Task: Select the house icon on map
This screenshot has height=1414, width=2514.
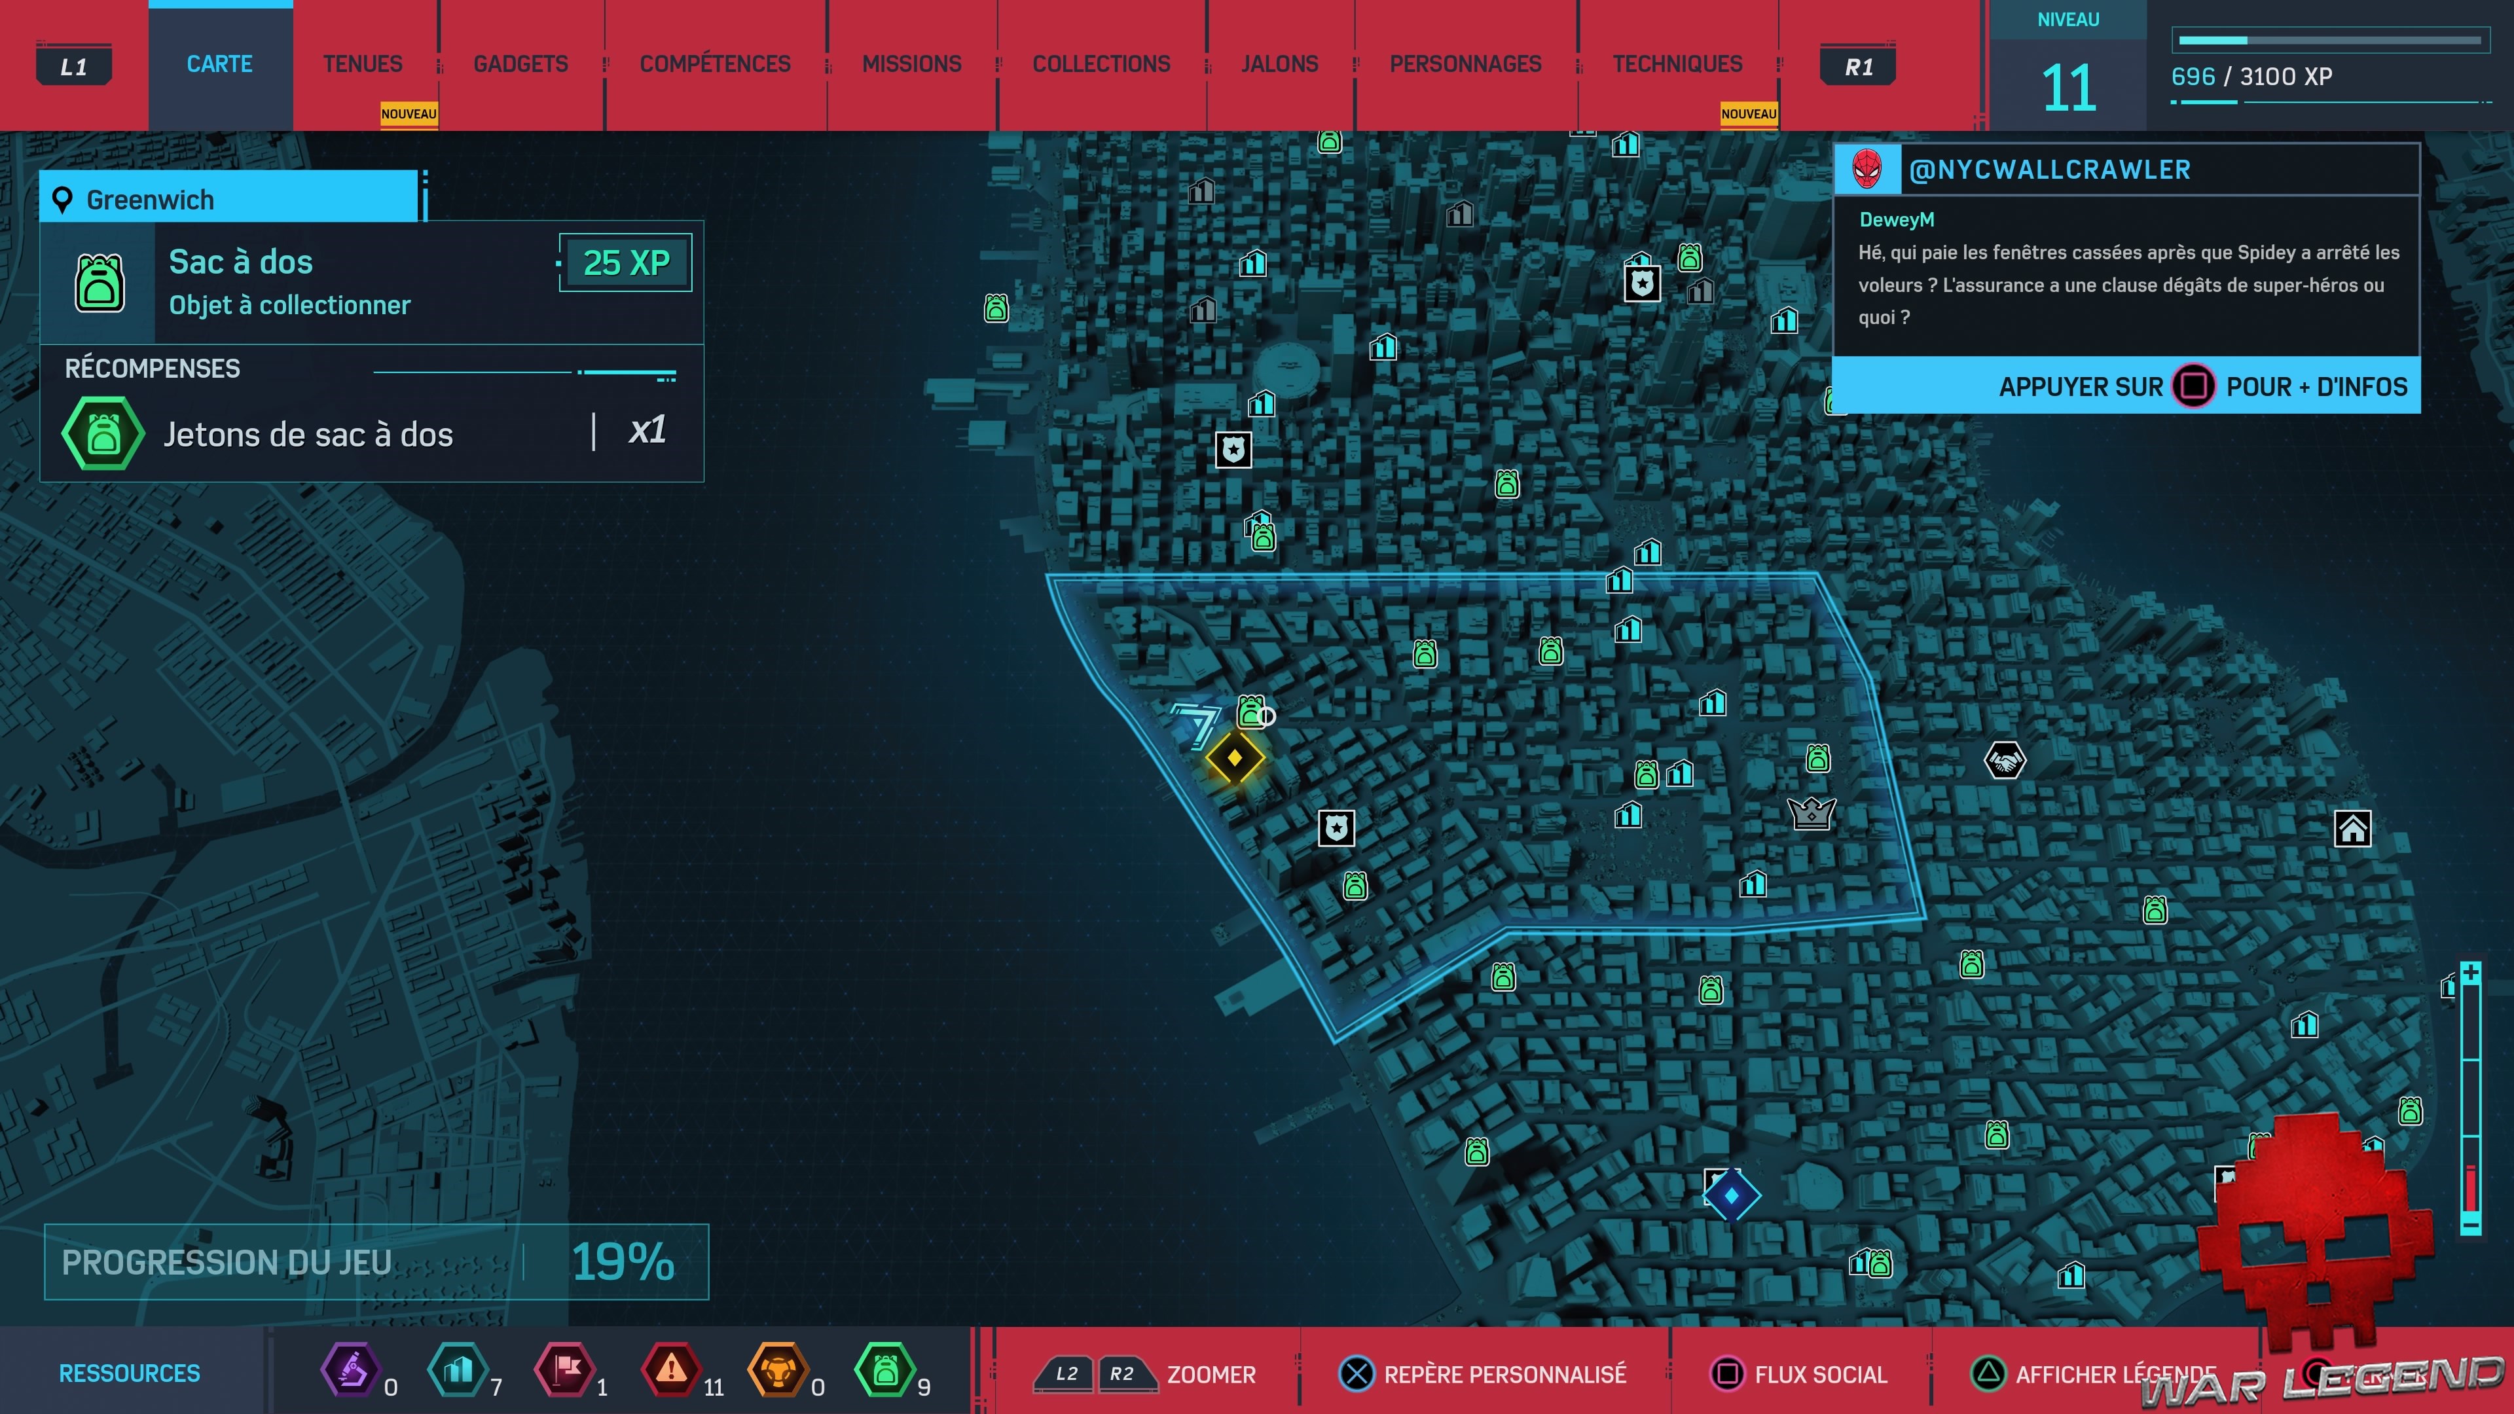Action: tap(2352, 829)
